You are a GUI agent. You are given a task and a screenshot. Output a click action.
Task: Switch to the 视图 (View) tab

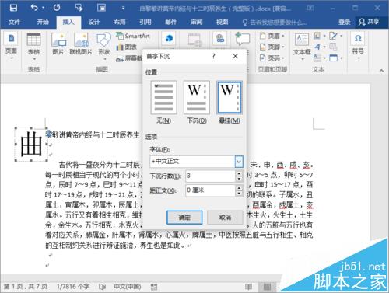[223, 22]
